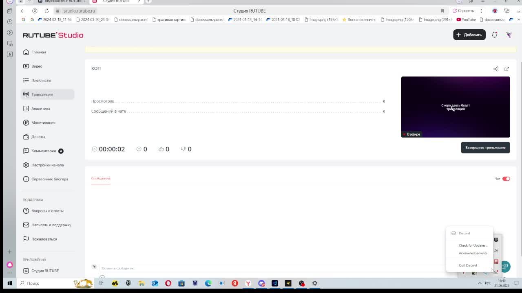Screen dimensions: 522x293
Task: Open the YouTube bookmark
Action: click(x=466, y=20)
